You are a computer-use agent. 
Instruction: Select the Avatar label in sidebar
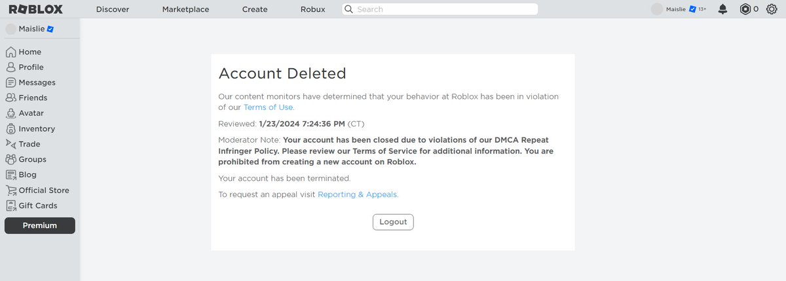31,113
